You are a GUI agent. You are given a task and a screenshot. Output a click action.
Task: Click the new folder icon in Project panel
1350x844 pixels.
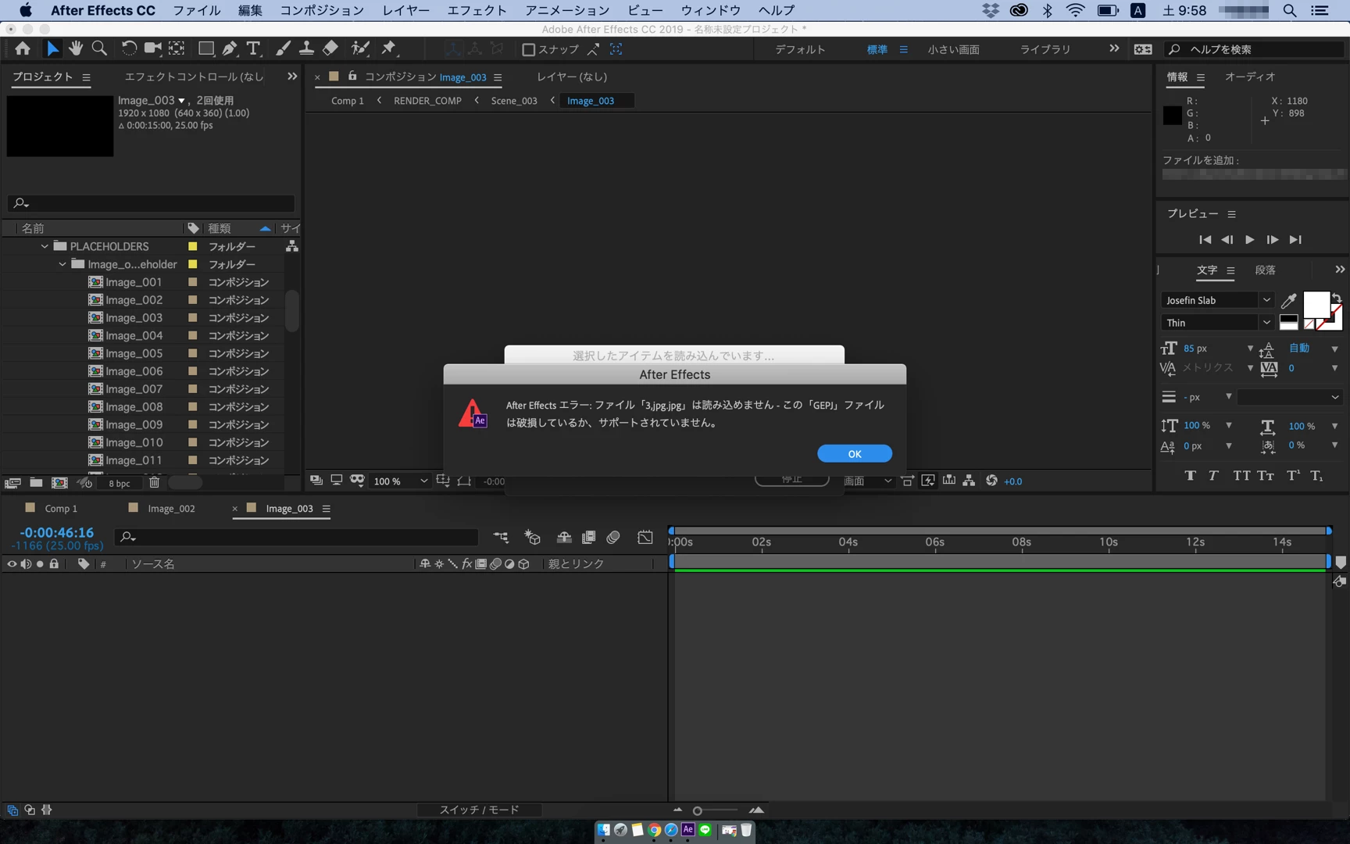point(36,482)
